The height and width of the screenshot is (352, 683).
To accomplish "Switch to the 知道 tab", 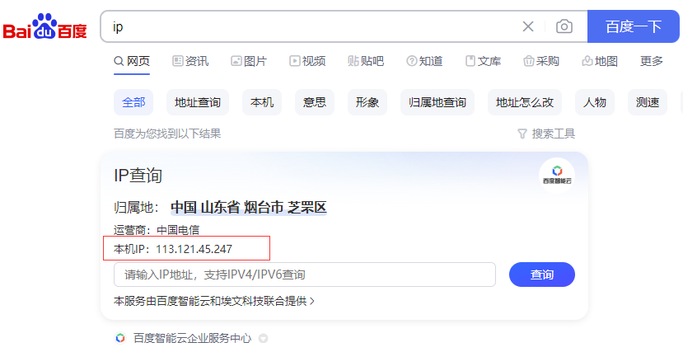I will tap(424, 61).
